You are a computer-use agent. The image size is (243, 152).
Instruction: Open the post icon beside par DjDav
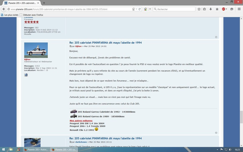[70, 46]
